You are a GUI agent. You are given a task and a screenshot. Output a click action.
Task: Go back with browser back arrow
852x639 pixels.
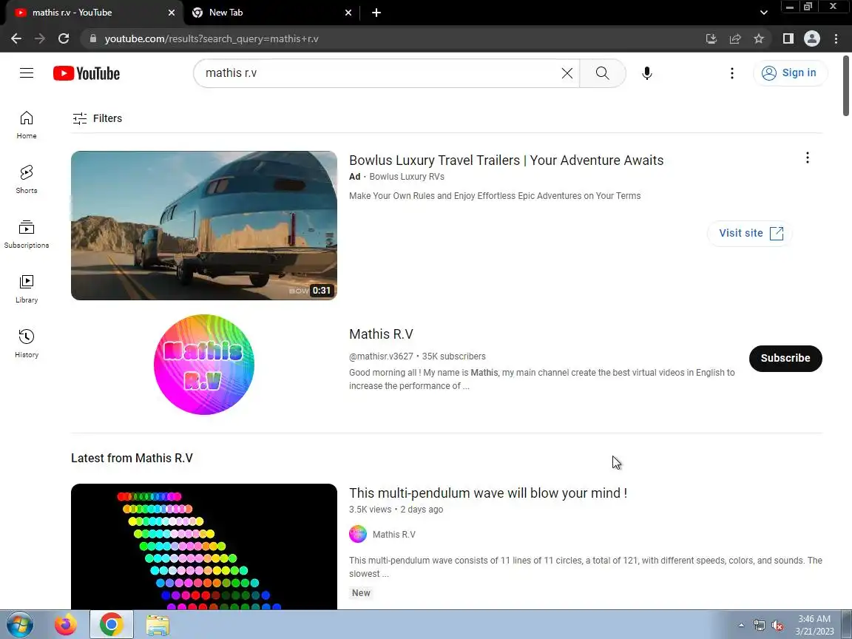pos(16,38)
